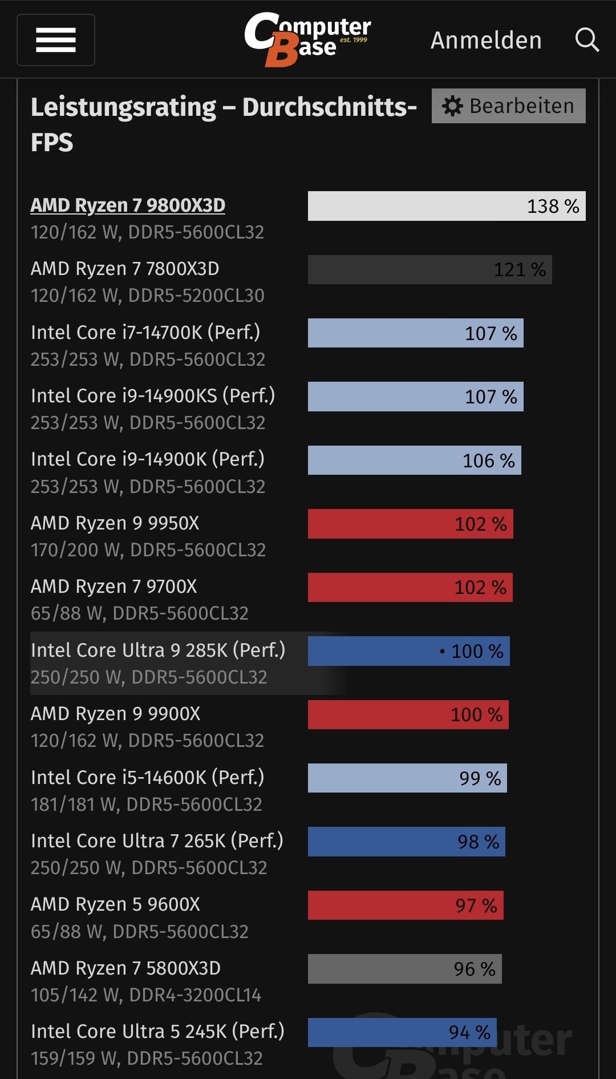The image size is (616, 1079).
Task: Select the Ryzen 5 9600X 97 % bar
Action: coord(406,906)
